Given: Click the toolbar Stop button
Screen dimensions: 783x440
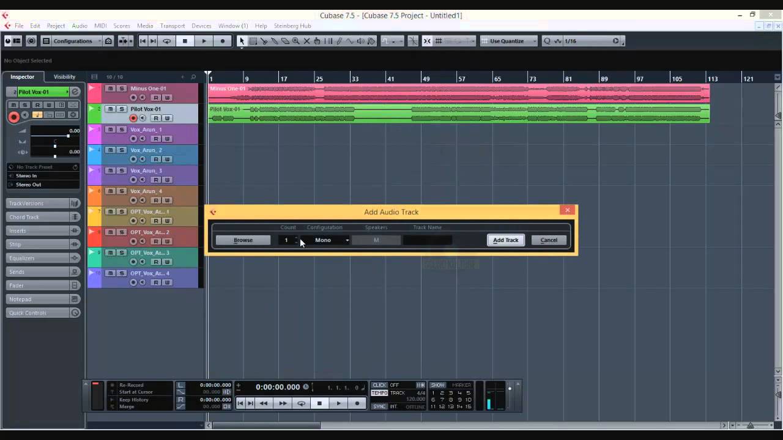Looking at the screenshot, I should (x=185, y=41).
